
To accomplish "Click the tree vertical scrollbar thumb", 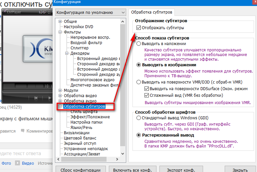I will tap(123, 85).
